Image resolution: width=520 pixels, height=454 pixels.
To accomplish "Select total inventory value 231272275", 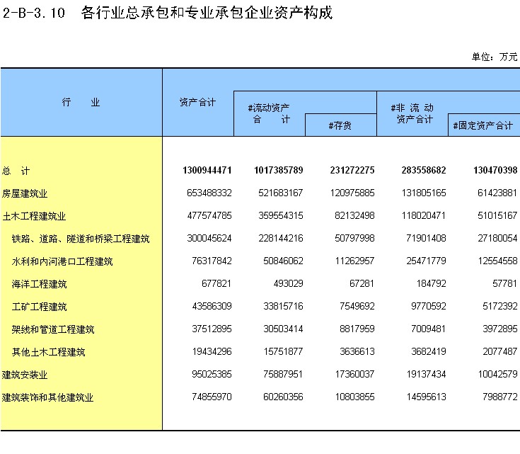I will [x=352, y=171].
